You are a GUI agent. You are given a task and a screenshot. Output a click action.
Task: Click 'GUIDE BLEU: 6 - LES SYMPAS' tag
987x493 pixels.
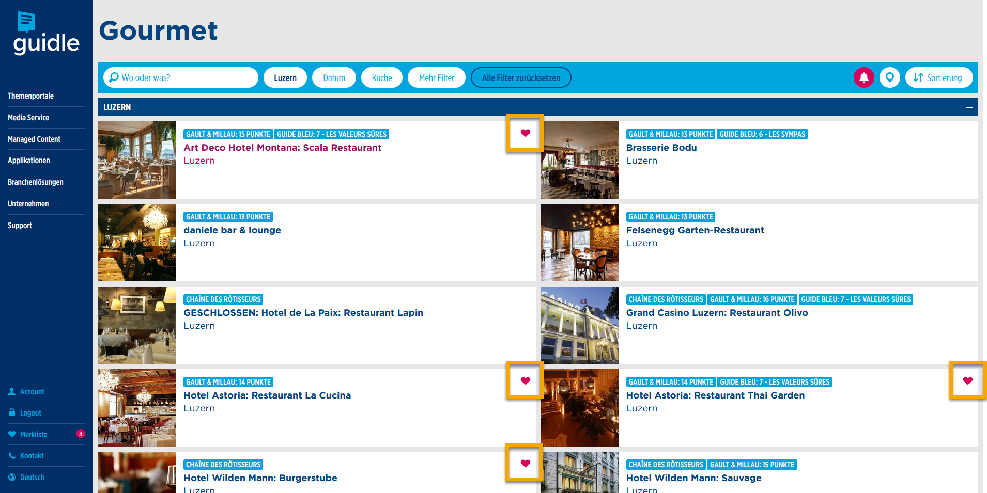[x=762, y=134]
